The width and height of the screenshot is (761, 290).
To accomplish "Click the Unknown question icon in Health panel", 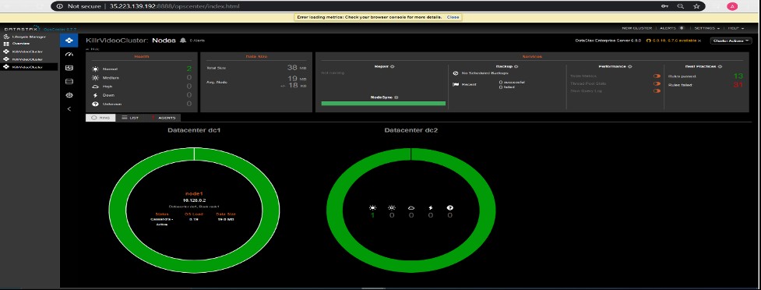I will 96,104.
